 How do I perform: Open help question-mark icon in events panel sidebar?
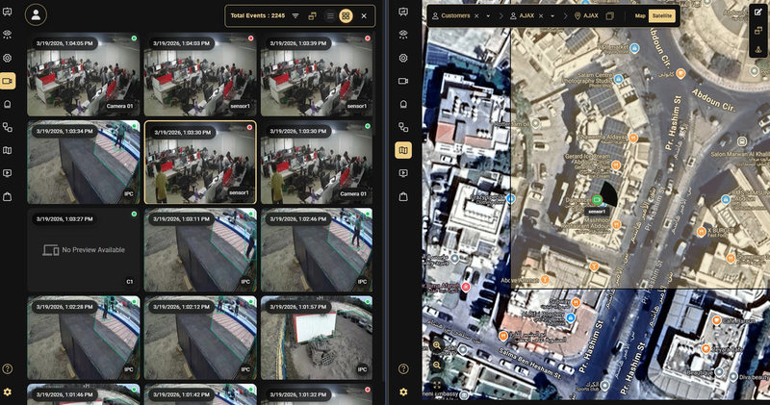[8, 368]
